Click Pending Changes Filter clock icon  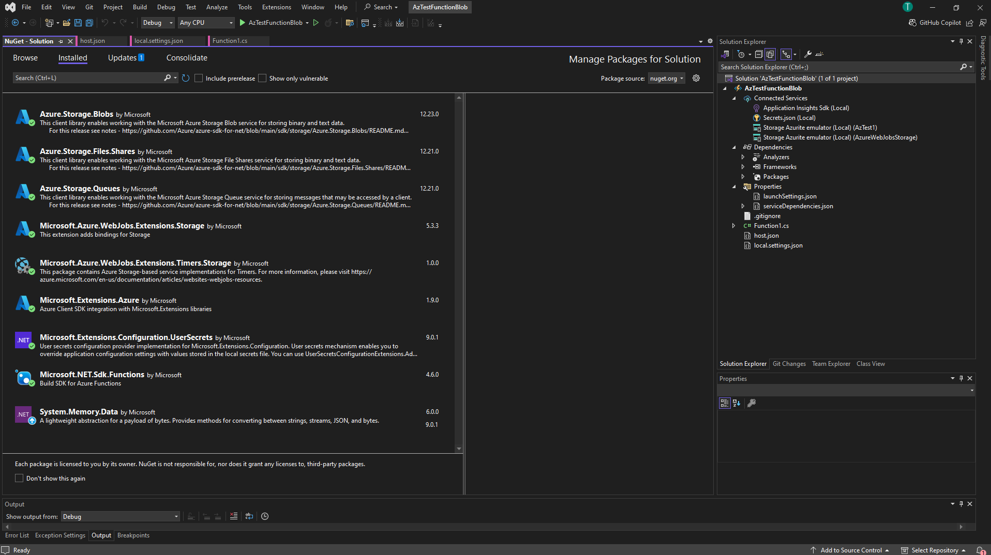(x=741, y=54)
